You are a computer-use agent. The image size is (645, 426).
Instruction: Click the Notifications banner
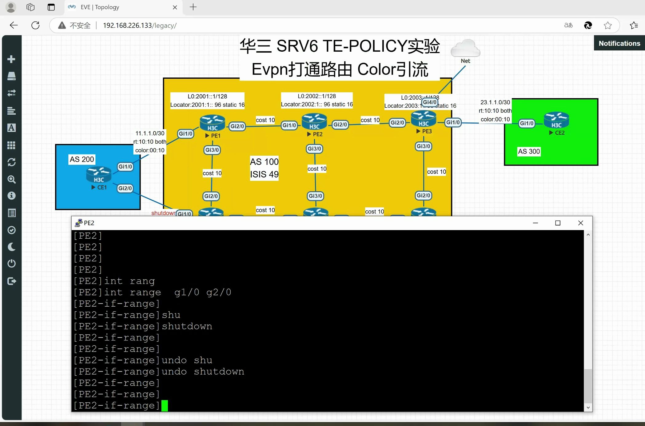[x=619, y=43]
